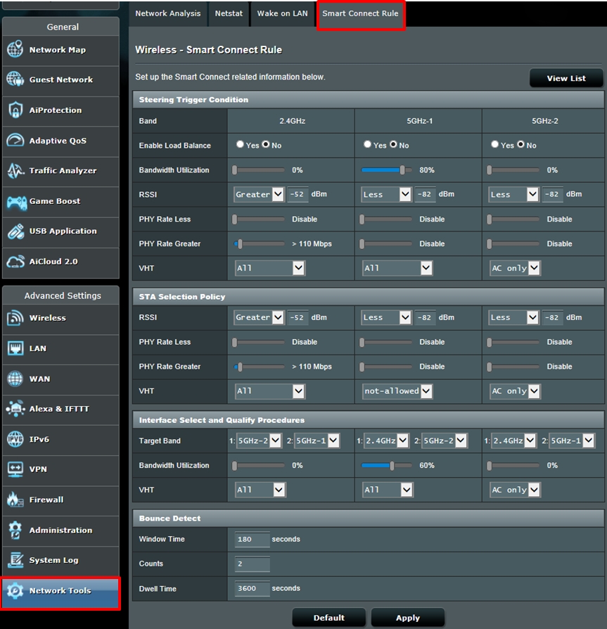Image resolution: width=607 pixels, height=629 pixels.
Task: Open the Firewall flame icon
Action: point(15,500)
